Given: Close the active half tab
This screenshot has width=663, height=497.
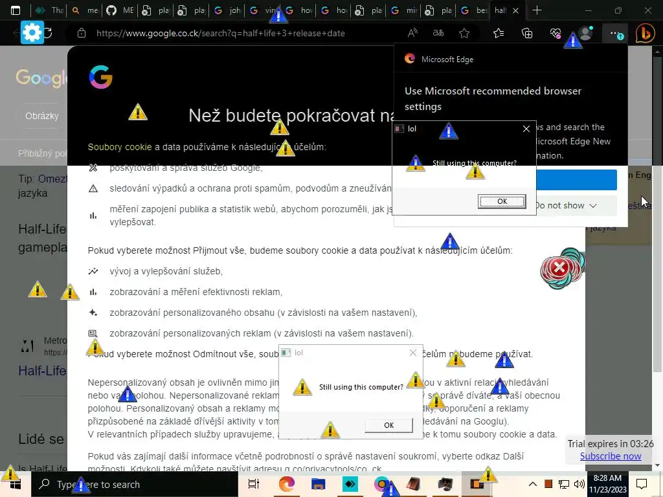Looking at the screenshot, I should tap(515, 11).
